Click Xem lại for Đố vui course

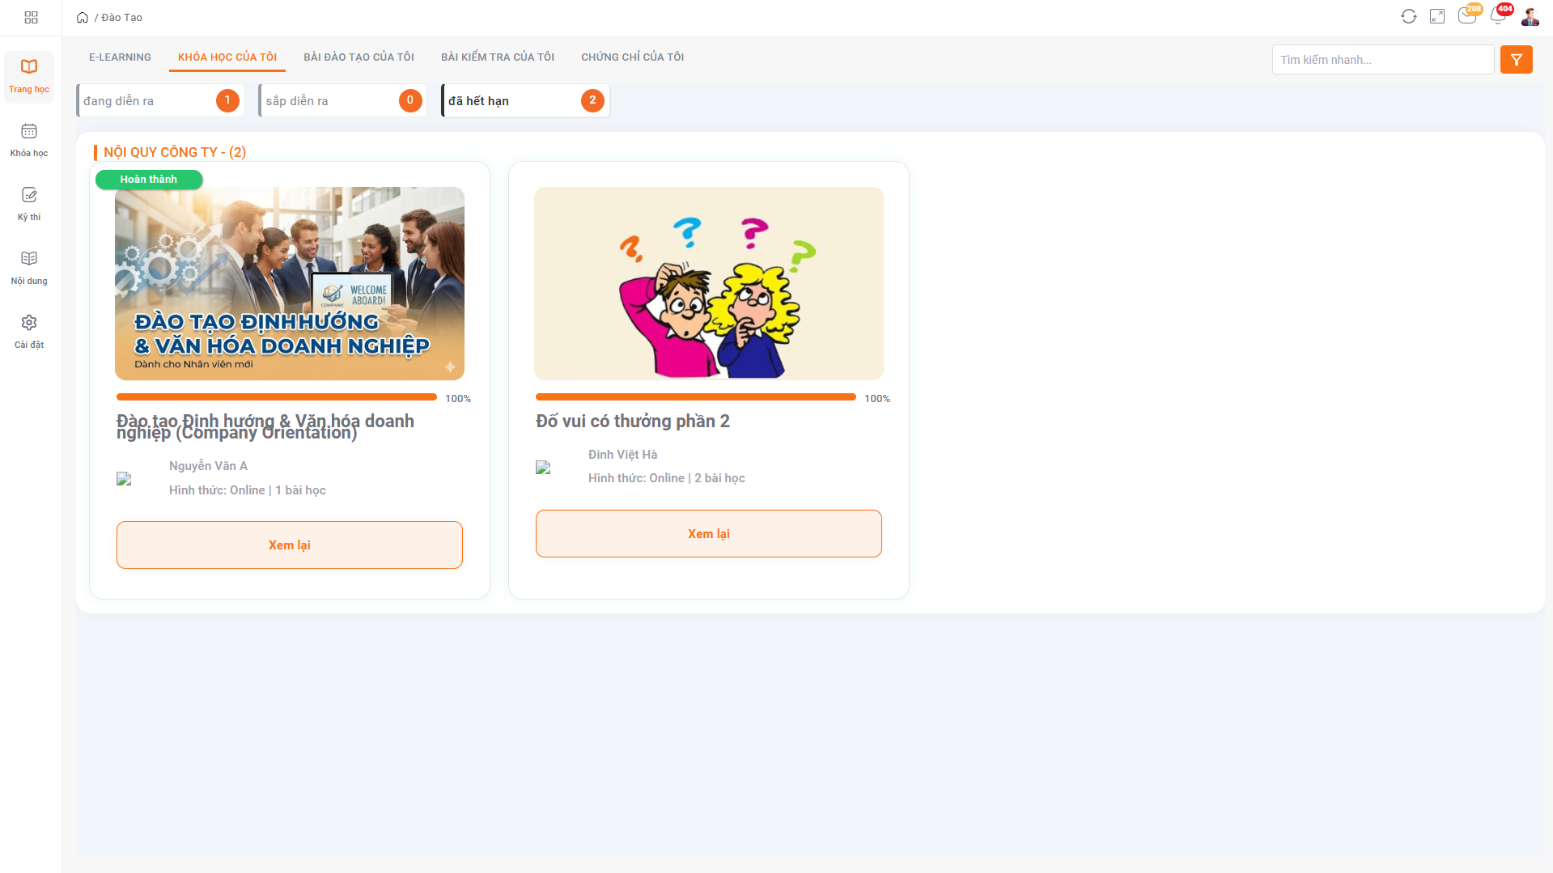point(708,534)
